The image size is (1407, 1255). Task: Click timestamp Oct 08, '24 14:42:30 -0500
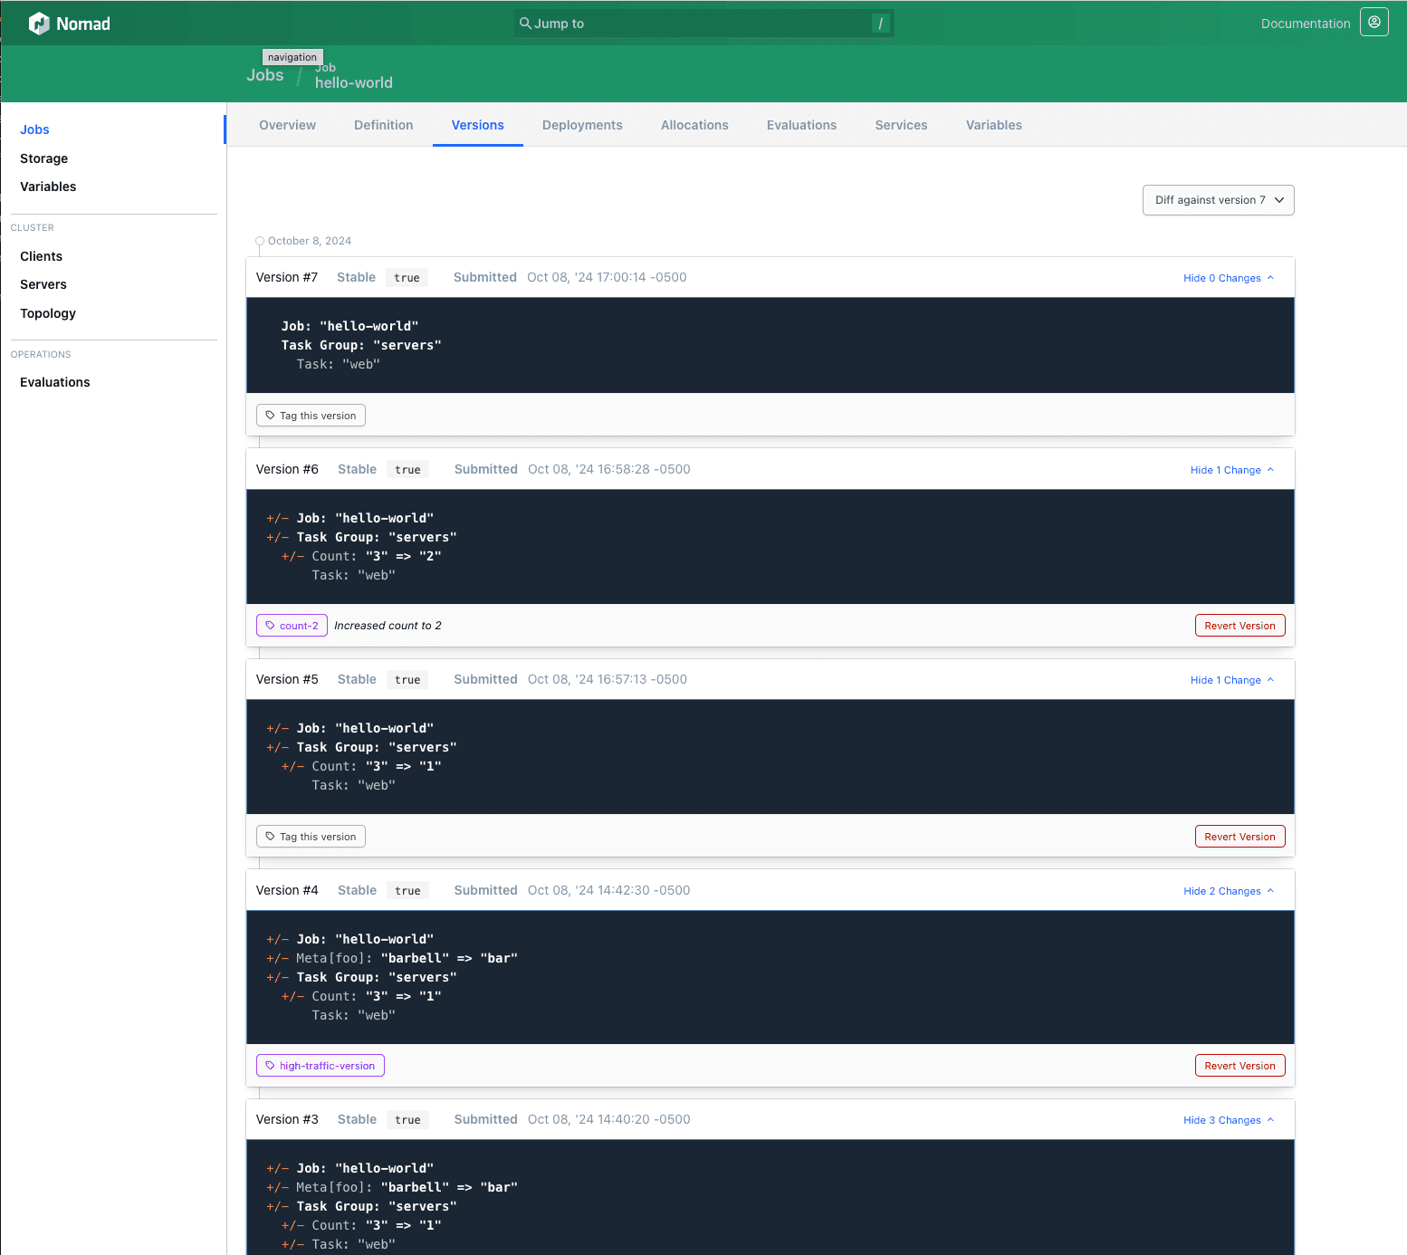[608, 890]
